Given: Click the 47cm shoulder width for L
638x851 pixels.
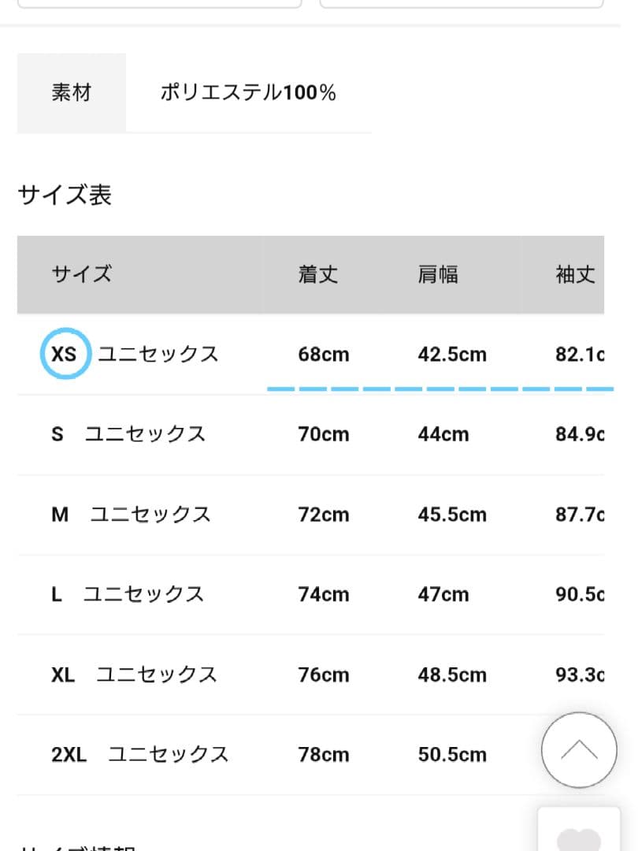Looking at the screenshot, I should [x=443, y=594].
